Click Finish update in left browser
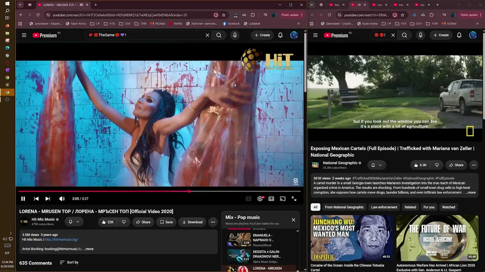The height and width of the screenshot is (272, 485). pyautogui.click(x=292, y=15)
